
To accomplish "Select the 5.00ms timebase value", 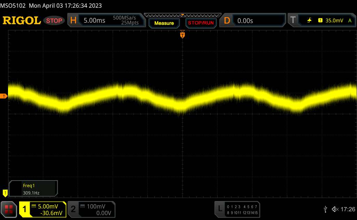I will [x=94, y=21].
